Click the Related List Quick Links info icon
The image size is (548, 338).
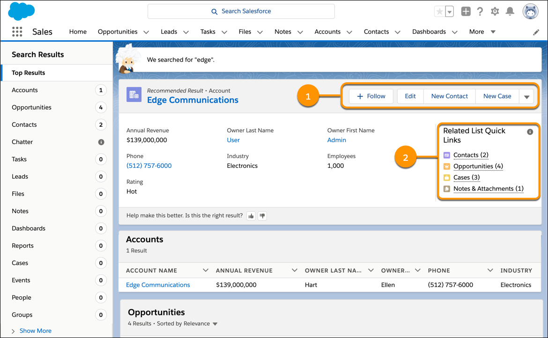[530, 132]
